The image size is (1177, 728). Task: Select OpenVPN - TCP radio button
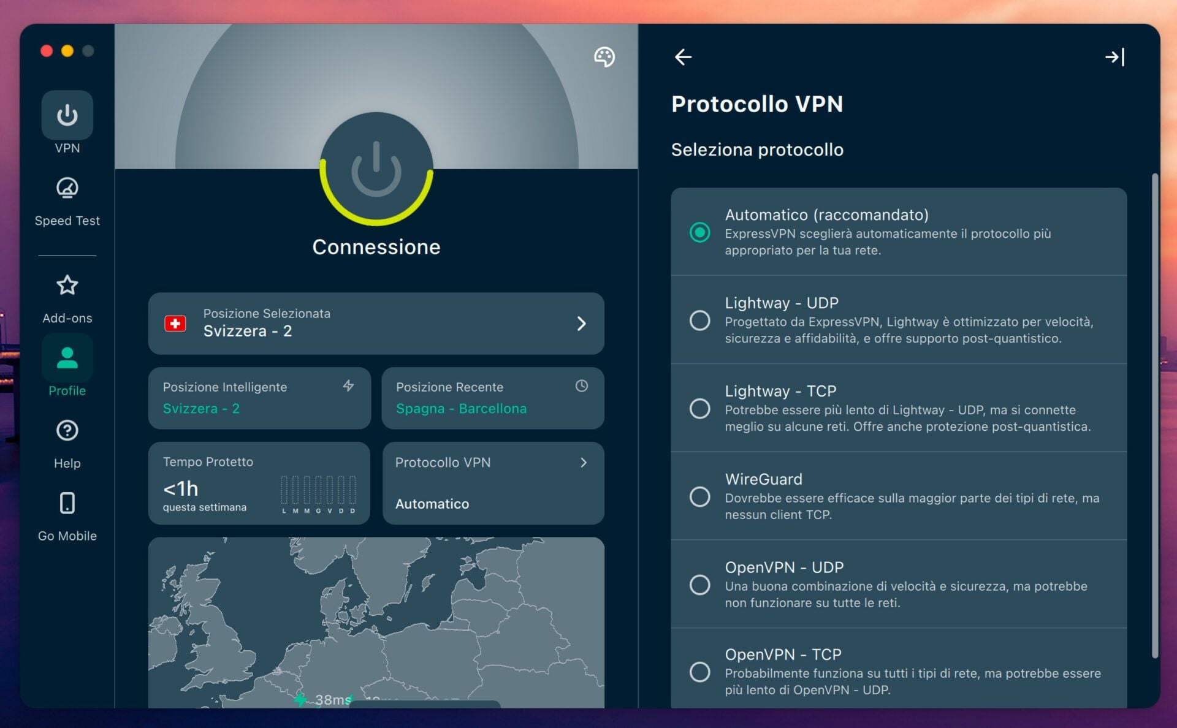[x=699, y=672]
